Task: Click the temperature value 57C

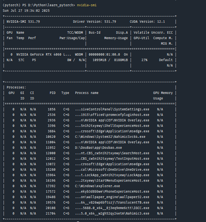Action: pyautogui.click(x=21, y=60)
